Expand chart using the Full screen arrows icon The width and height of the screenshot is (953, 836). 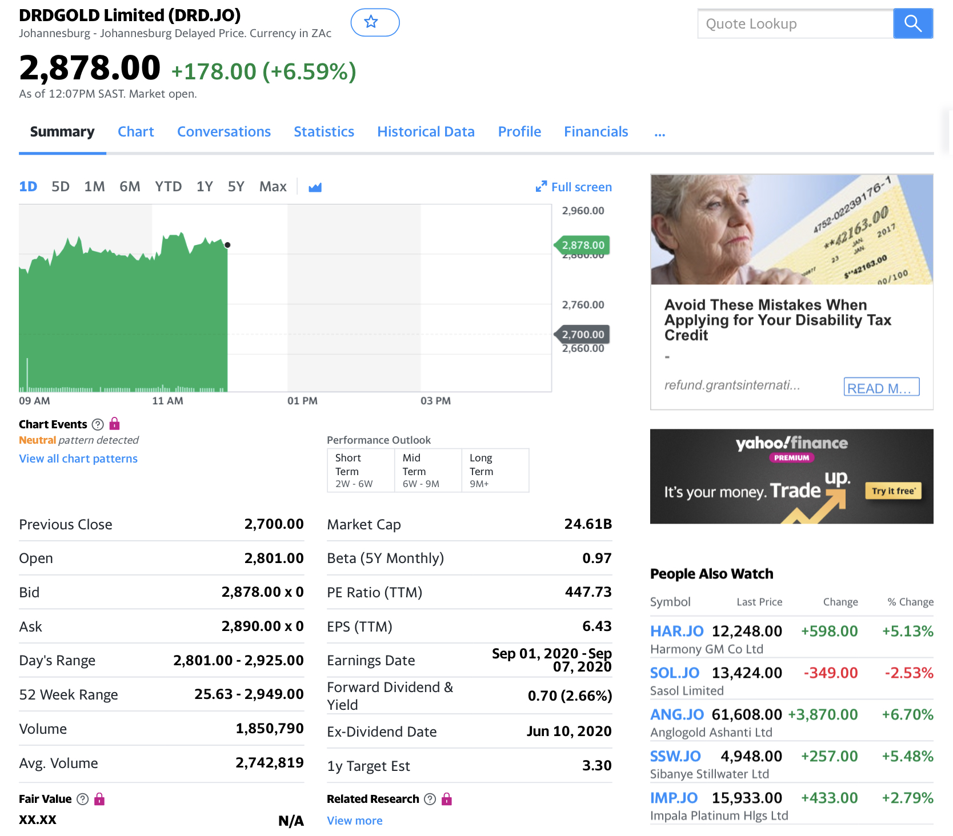(541, 187)
